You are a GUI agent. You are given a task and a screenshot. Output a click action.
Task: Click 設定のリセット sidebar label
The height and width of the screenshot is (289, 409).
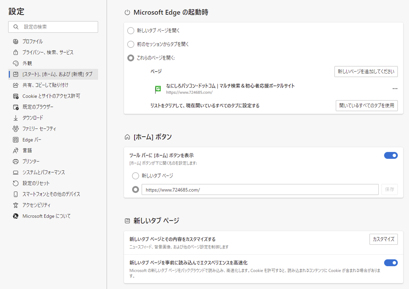pyautogui.click(x=36, y=183)
